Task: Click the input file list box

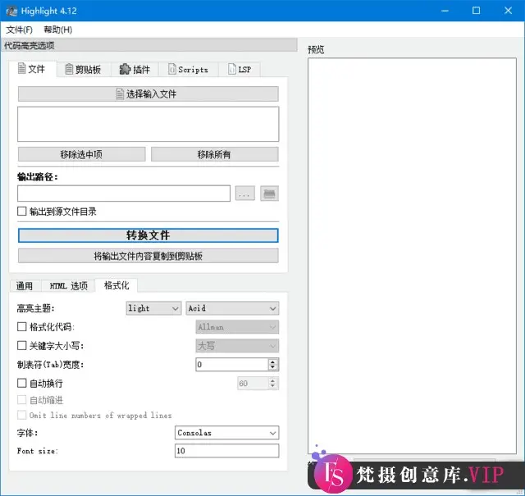Action: point(148,124)
